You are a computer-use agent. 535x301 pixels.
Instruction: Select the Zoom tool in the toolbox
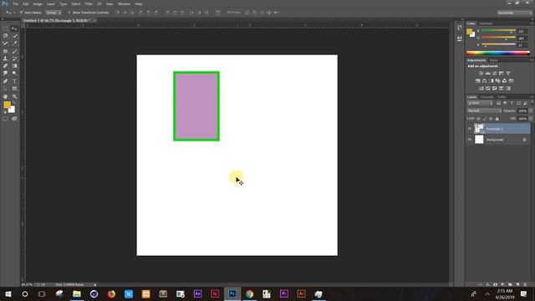click(x=14, y=97)
